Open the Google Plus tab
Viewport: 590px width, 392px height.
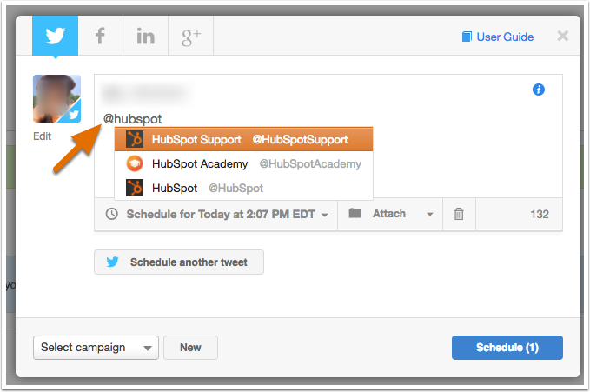coord(191,36)
